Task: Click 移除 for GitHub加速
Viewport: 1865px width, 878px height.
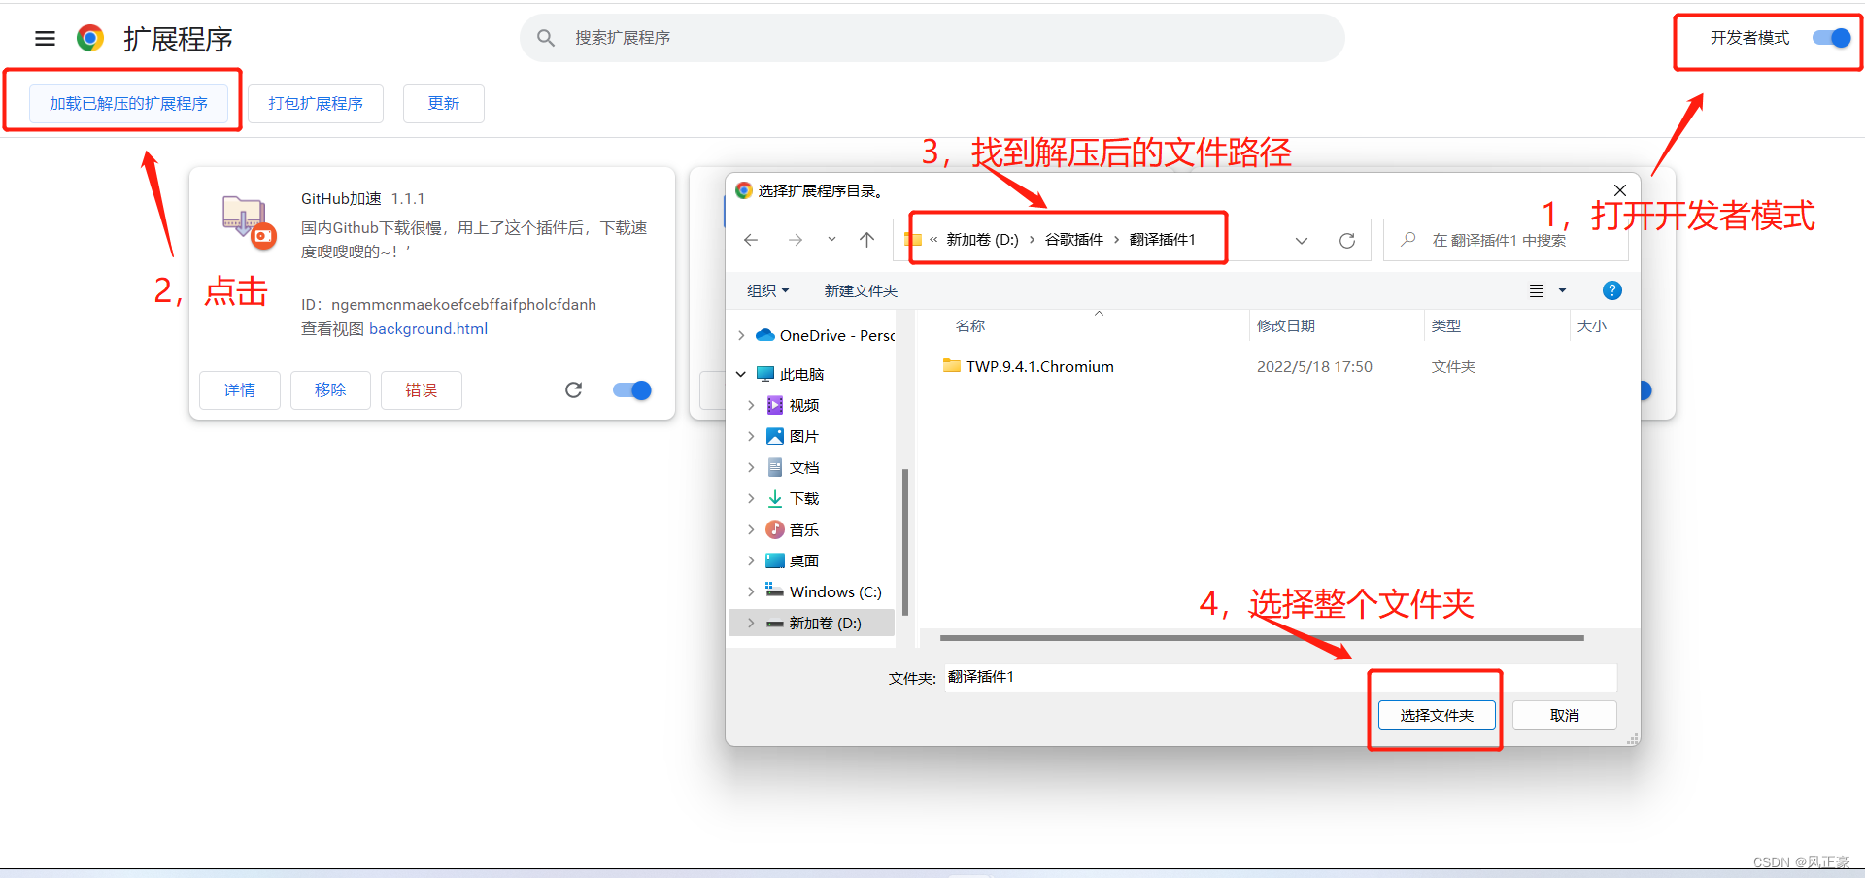Action: point(330,389)
